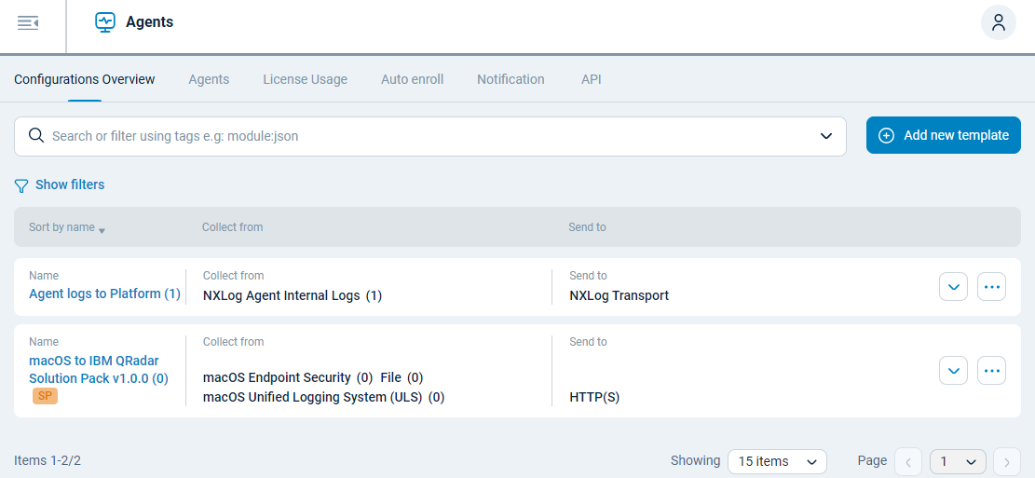Expand the macOS to IBM QRadar row
1035x478 pixels.
(953, 370)
